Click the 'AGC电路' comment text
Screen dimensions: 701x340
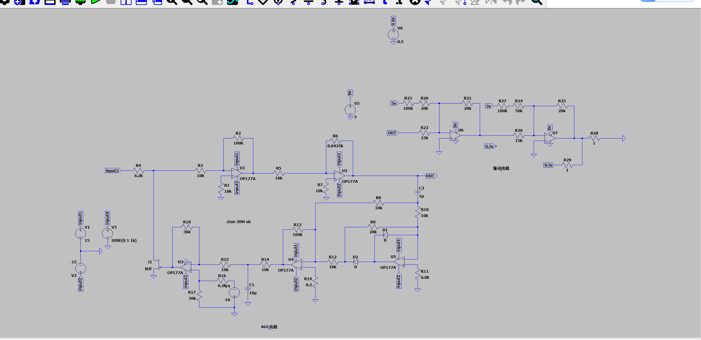tap(269, 327)
